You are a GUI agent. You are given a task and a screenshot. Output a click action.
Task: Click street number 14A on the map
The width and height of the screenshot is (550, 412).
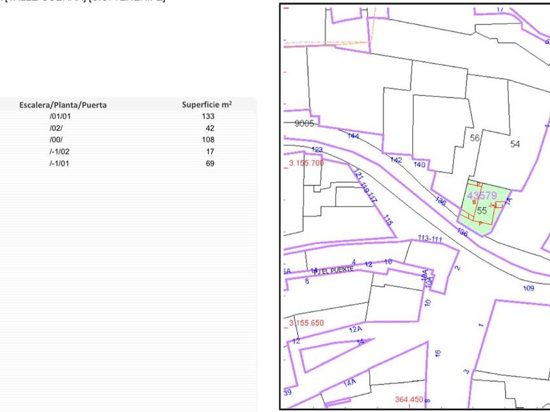pos(350,383)
